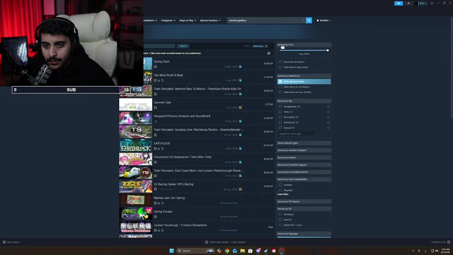
Task: Open Discord from taskbar
Action: point(258,251)
